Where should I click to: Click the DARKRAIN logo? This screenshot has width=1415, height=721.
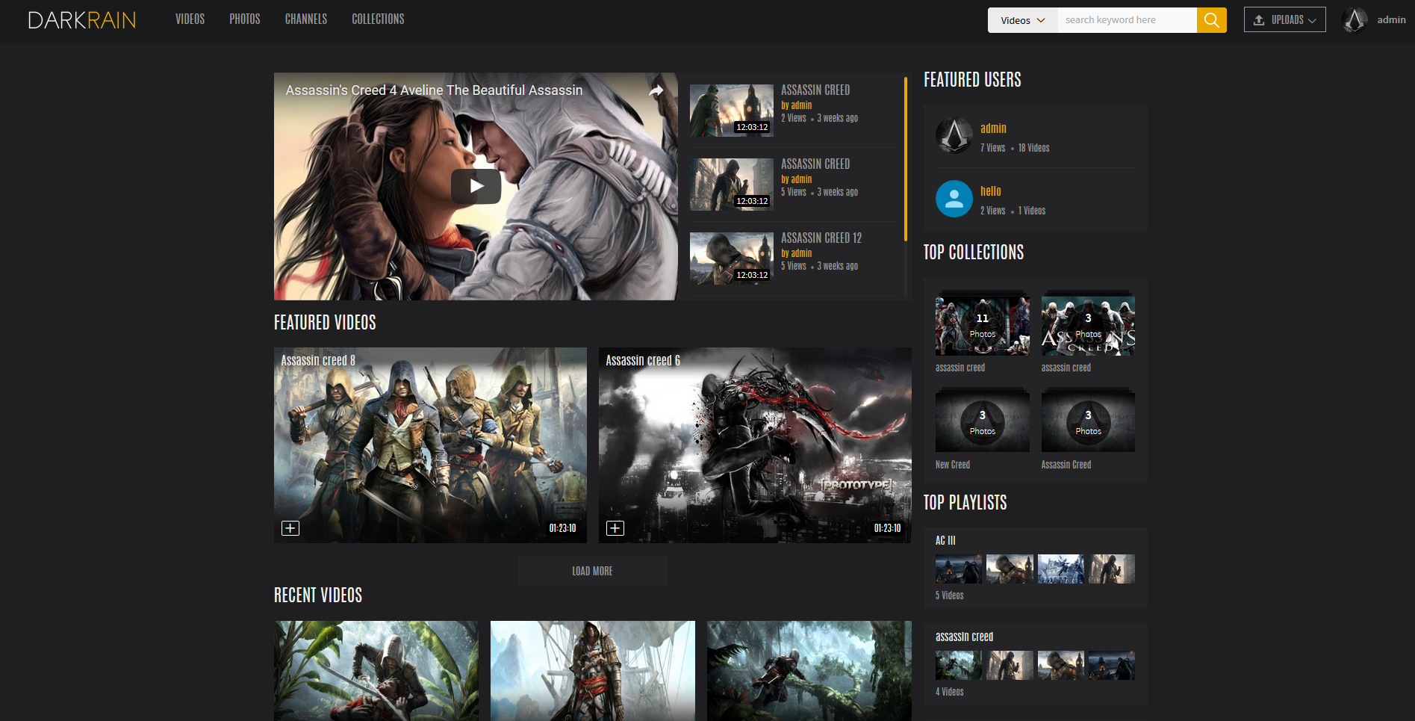[82, 20]
